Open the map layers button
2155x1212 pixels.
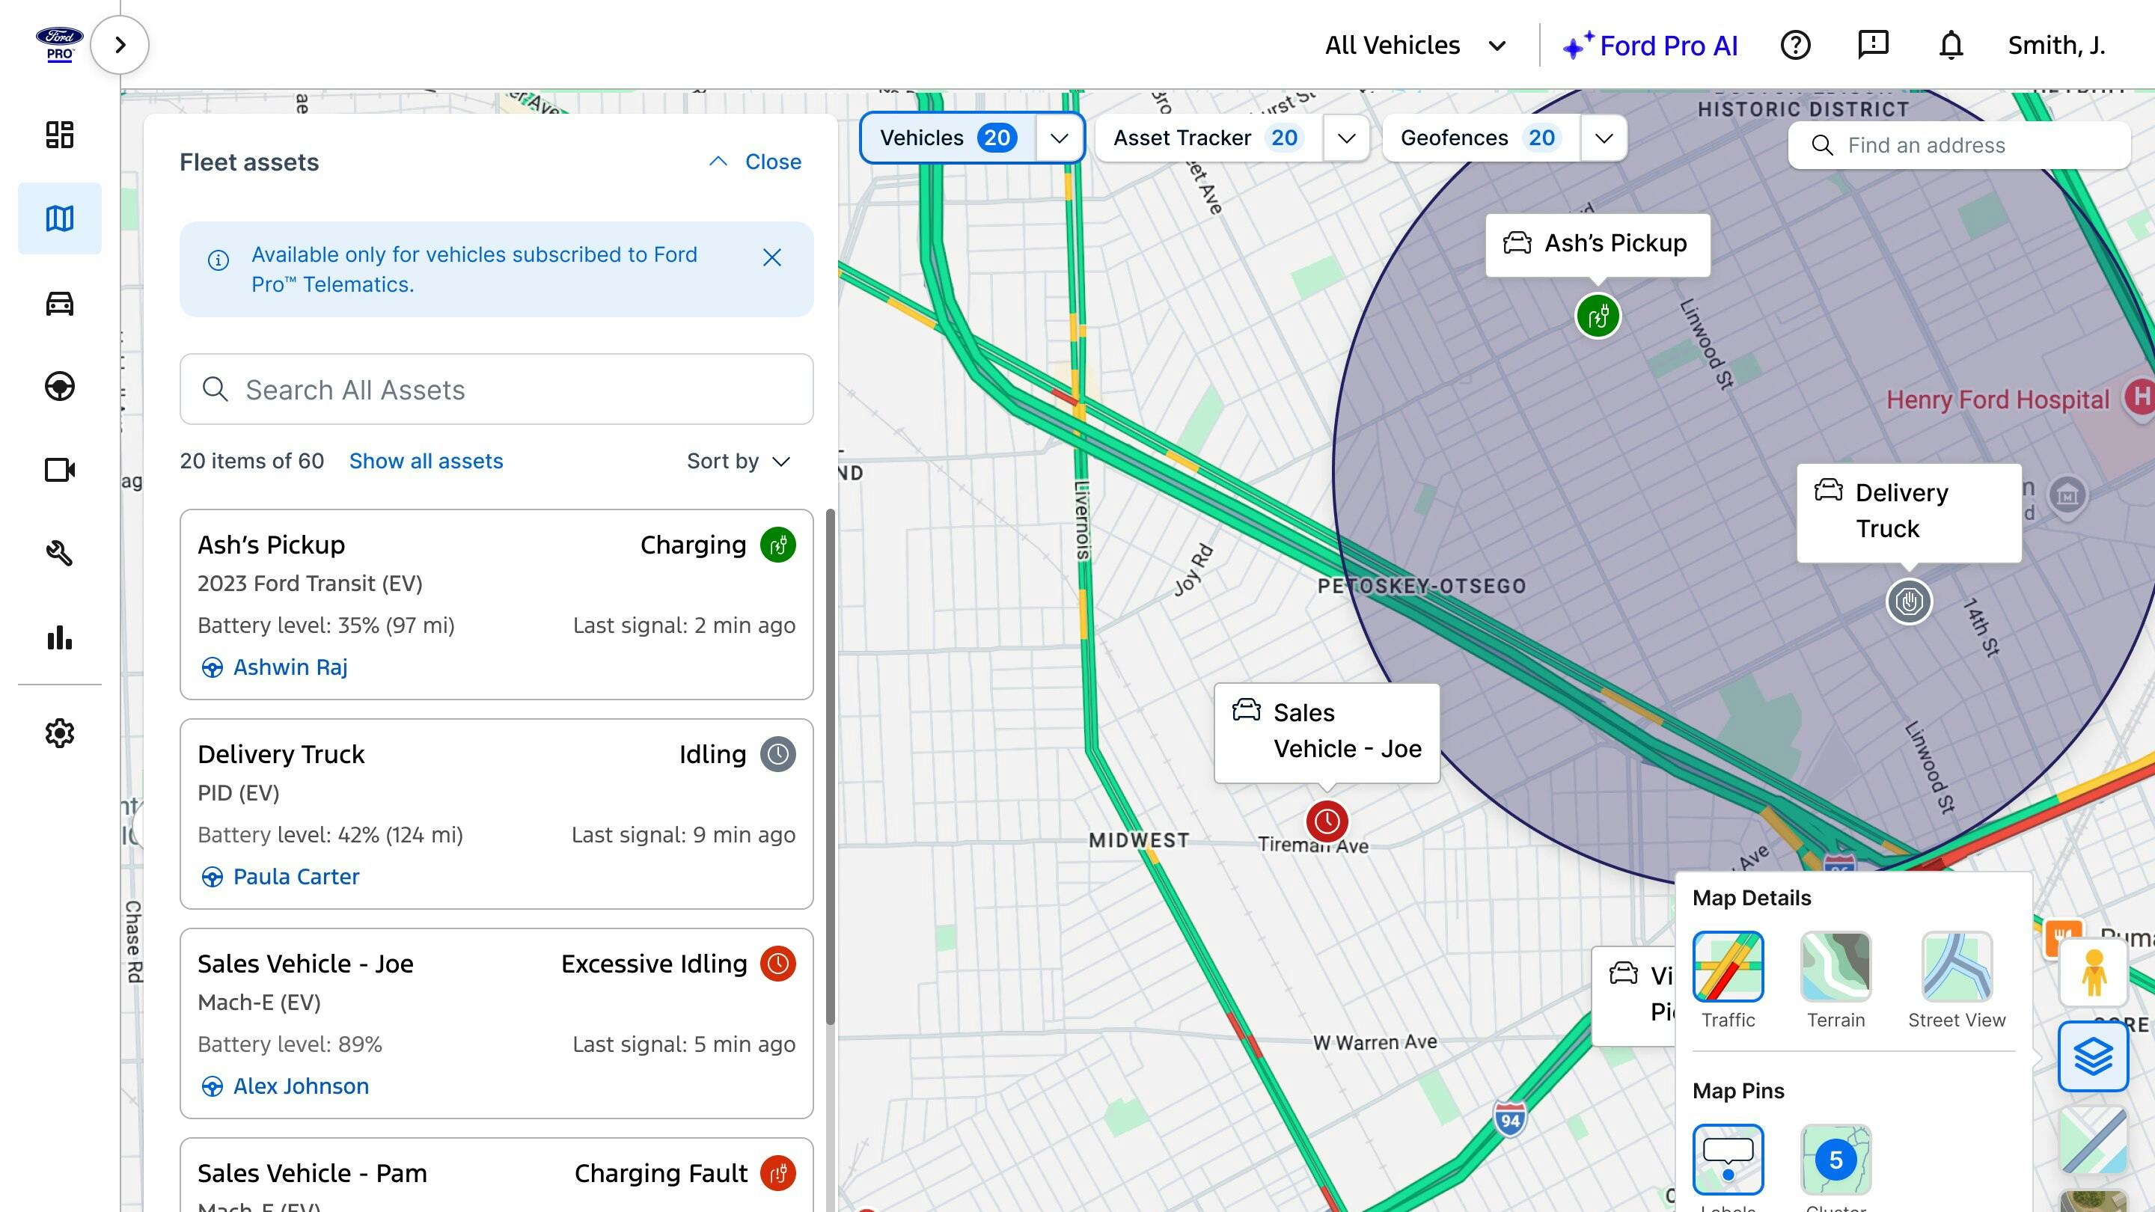[2093, 1056]
